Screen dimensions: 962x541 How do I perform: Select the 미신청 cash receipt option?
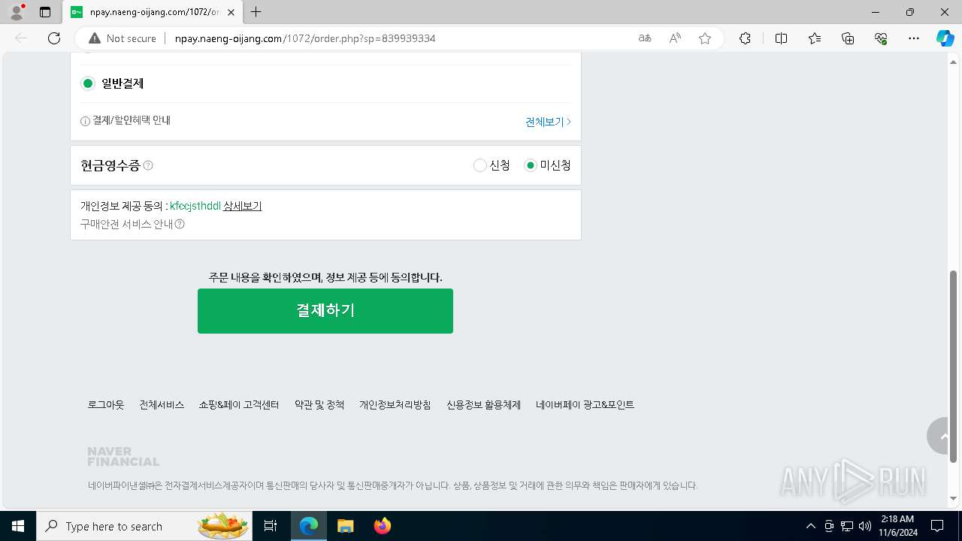tap(531, 165)
